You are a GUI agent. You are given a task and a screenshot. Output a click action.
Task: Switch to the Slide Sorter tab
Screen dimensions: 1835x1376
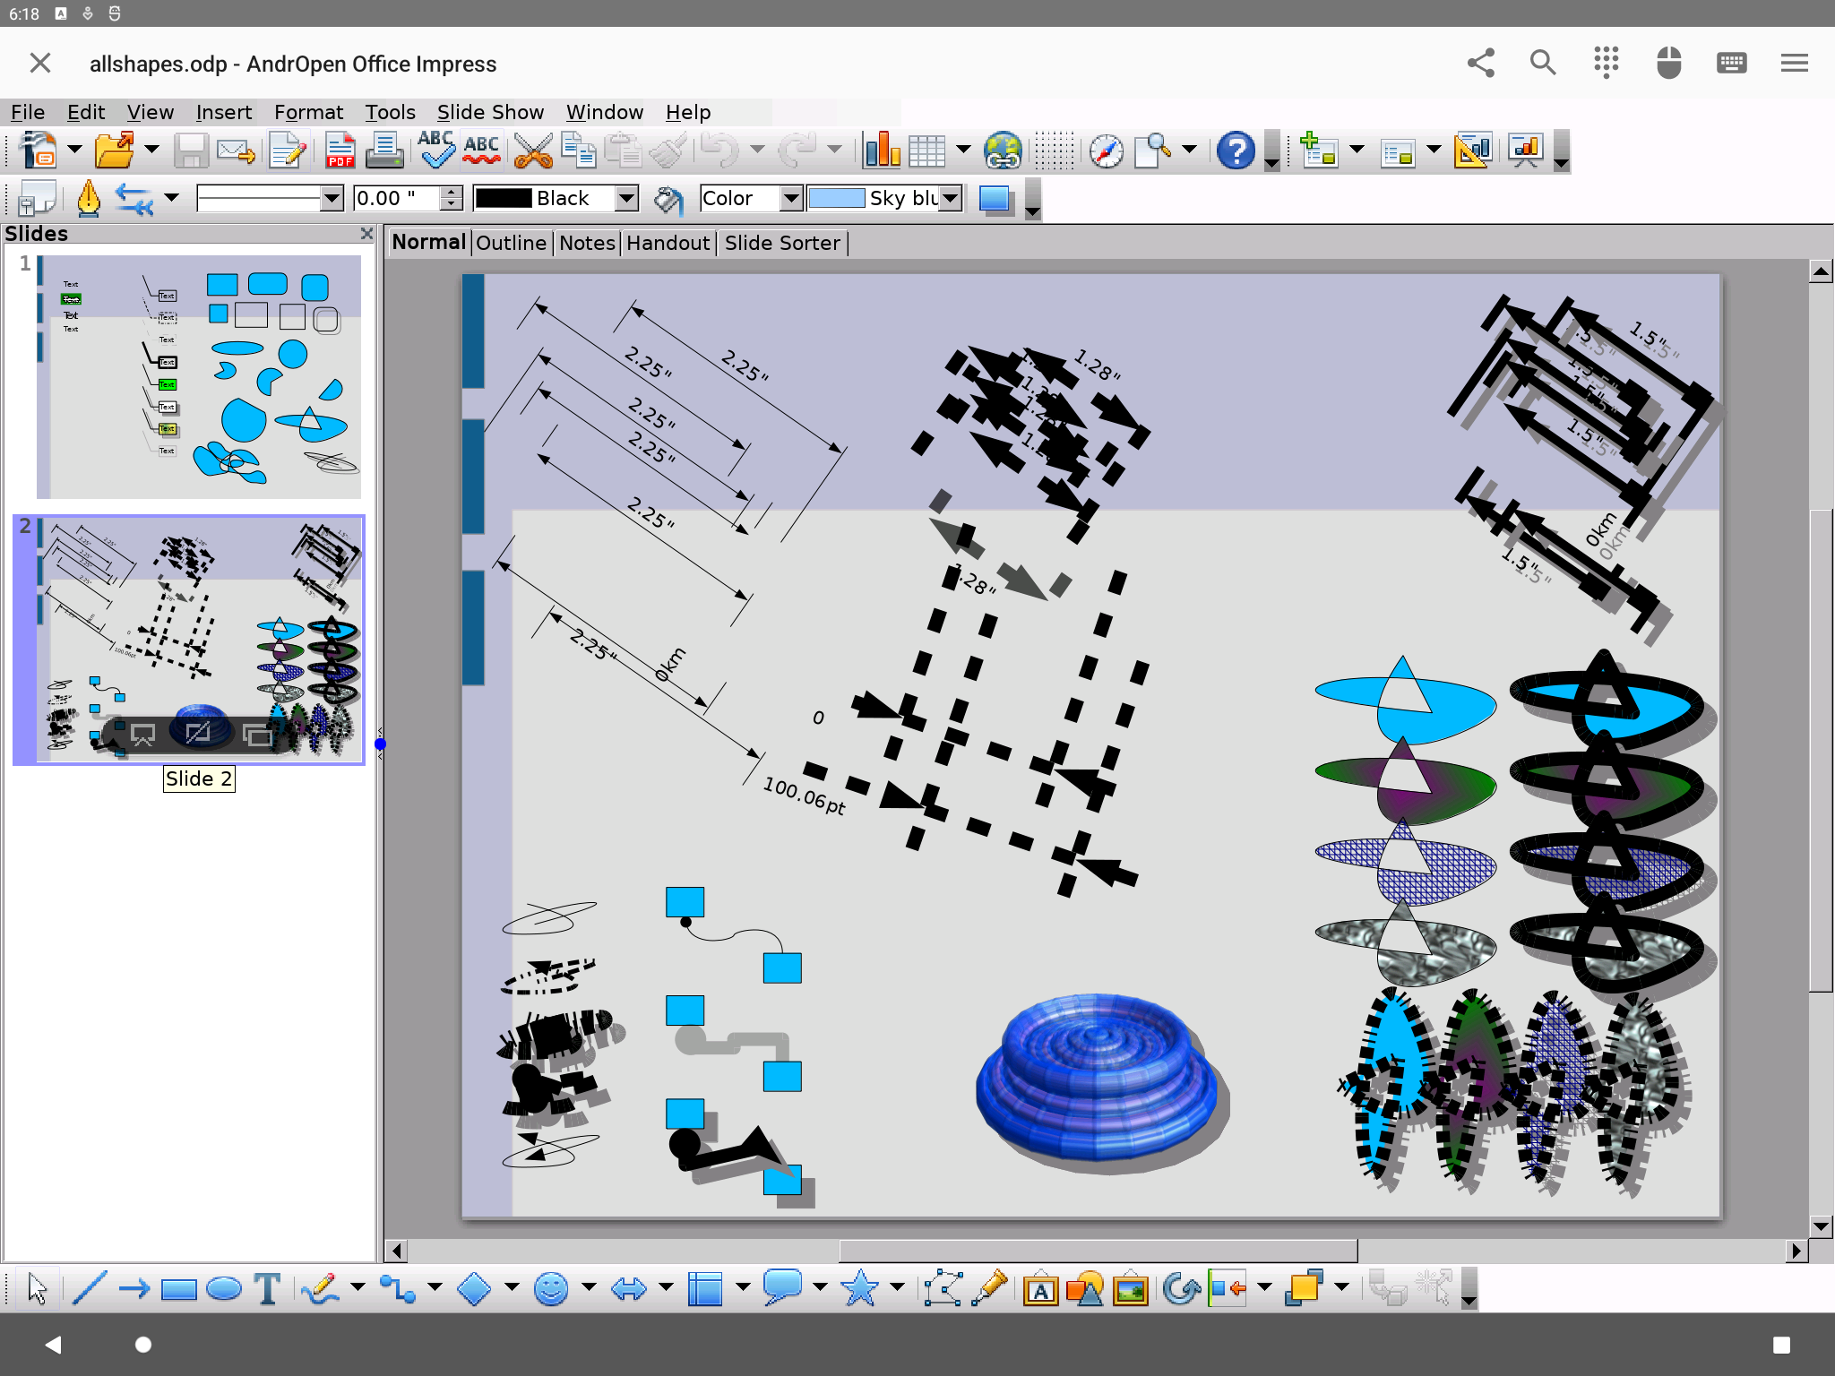click(782, 243)
